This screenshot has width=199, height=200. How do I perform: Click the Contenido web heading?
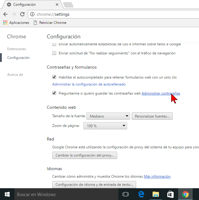pyautogui.click(x=61, y=107)
